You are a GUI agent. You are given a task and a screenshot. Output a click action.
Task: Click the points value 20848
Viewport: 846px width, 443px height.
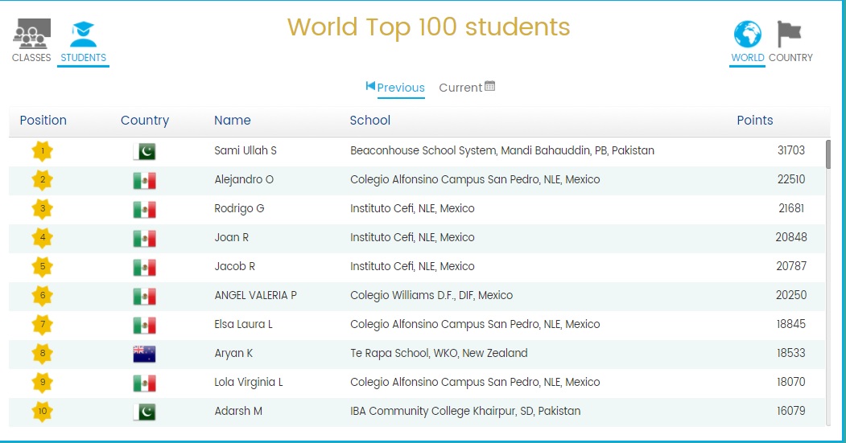791,237
